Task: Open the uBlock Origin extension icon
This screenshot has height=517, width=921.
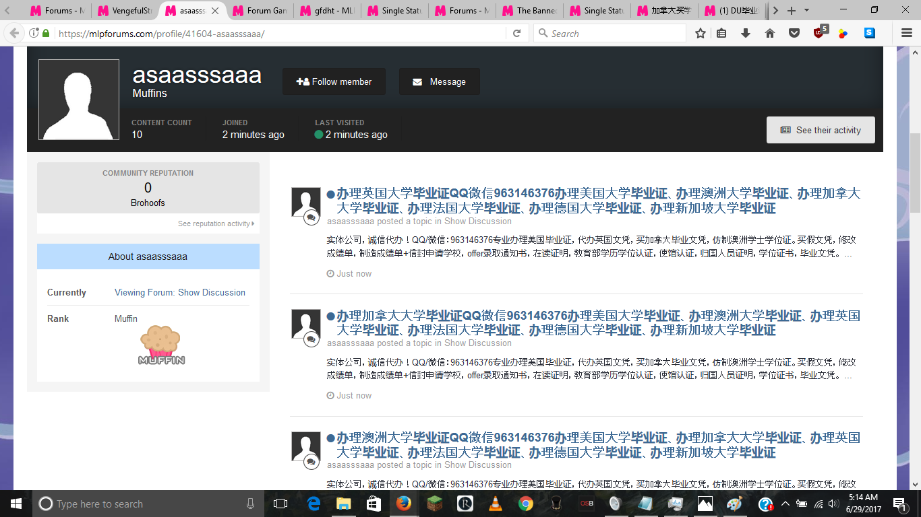Action: coord(819,32)
